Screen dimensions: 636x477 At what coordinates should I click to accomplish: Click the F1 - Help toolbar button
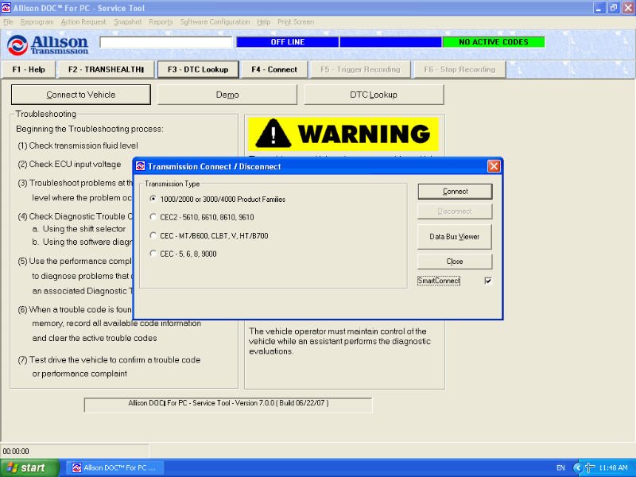29,69
